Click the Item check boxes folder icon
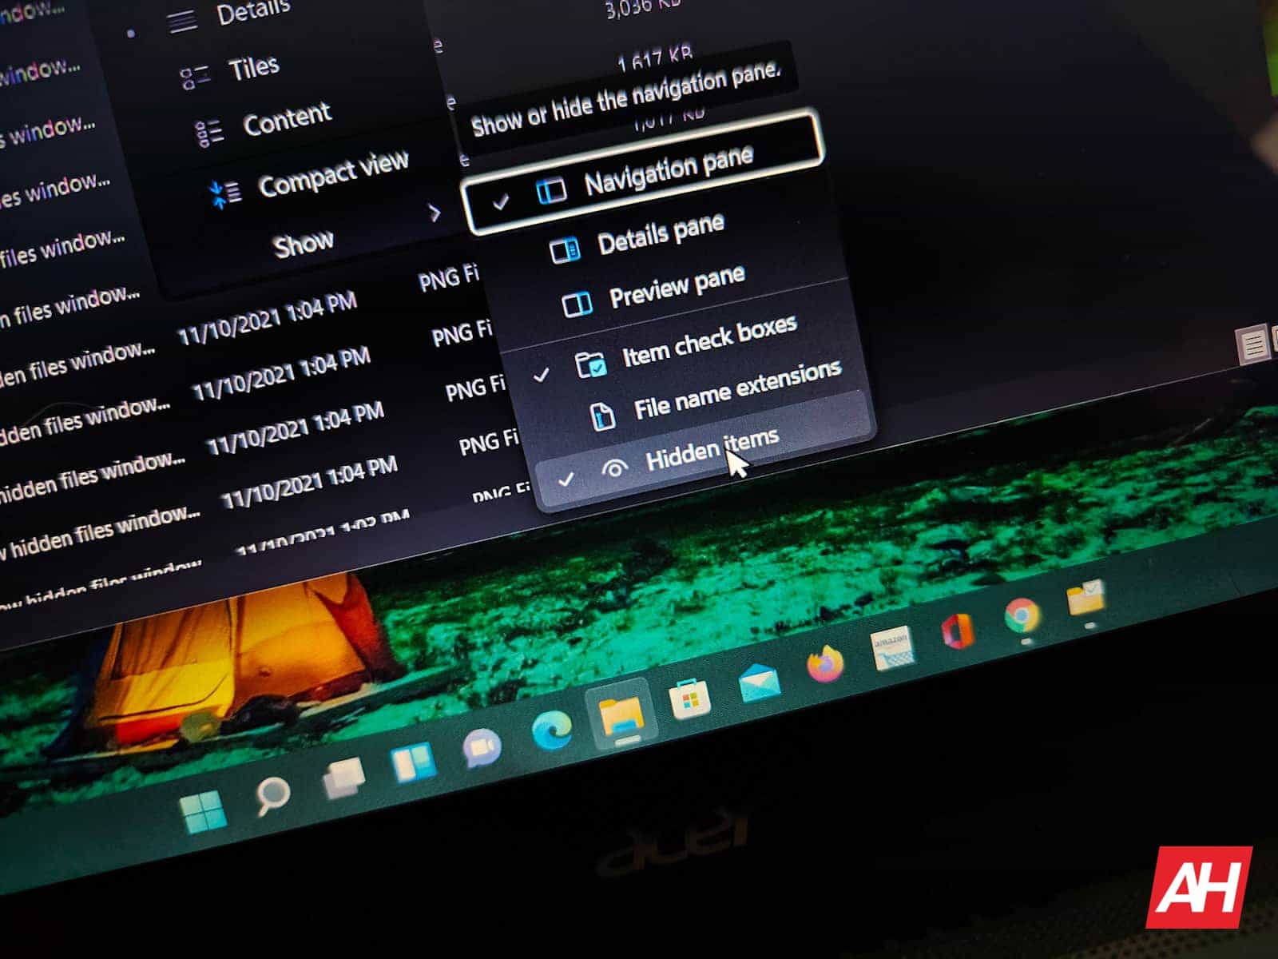The image size is (1278, 959). pos(591,364)
